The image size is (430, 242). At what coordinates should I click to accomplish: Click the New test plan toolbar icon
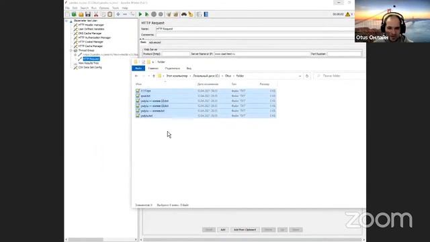coord(67,14)
